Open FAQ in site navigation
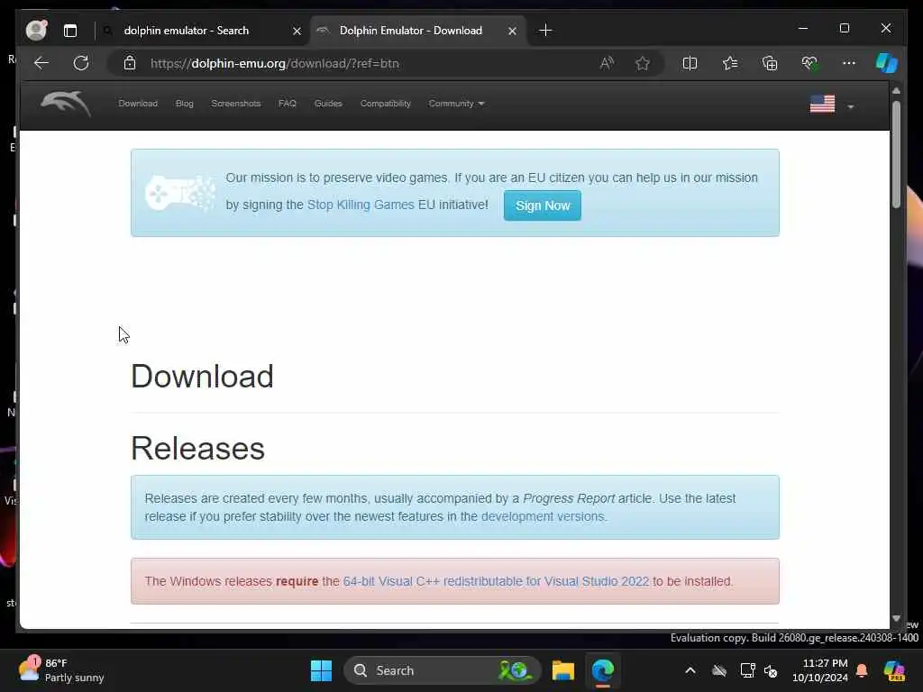Image resolution: width=923 pixels, height=692 pixels. [x=288, y=104]
